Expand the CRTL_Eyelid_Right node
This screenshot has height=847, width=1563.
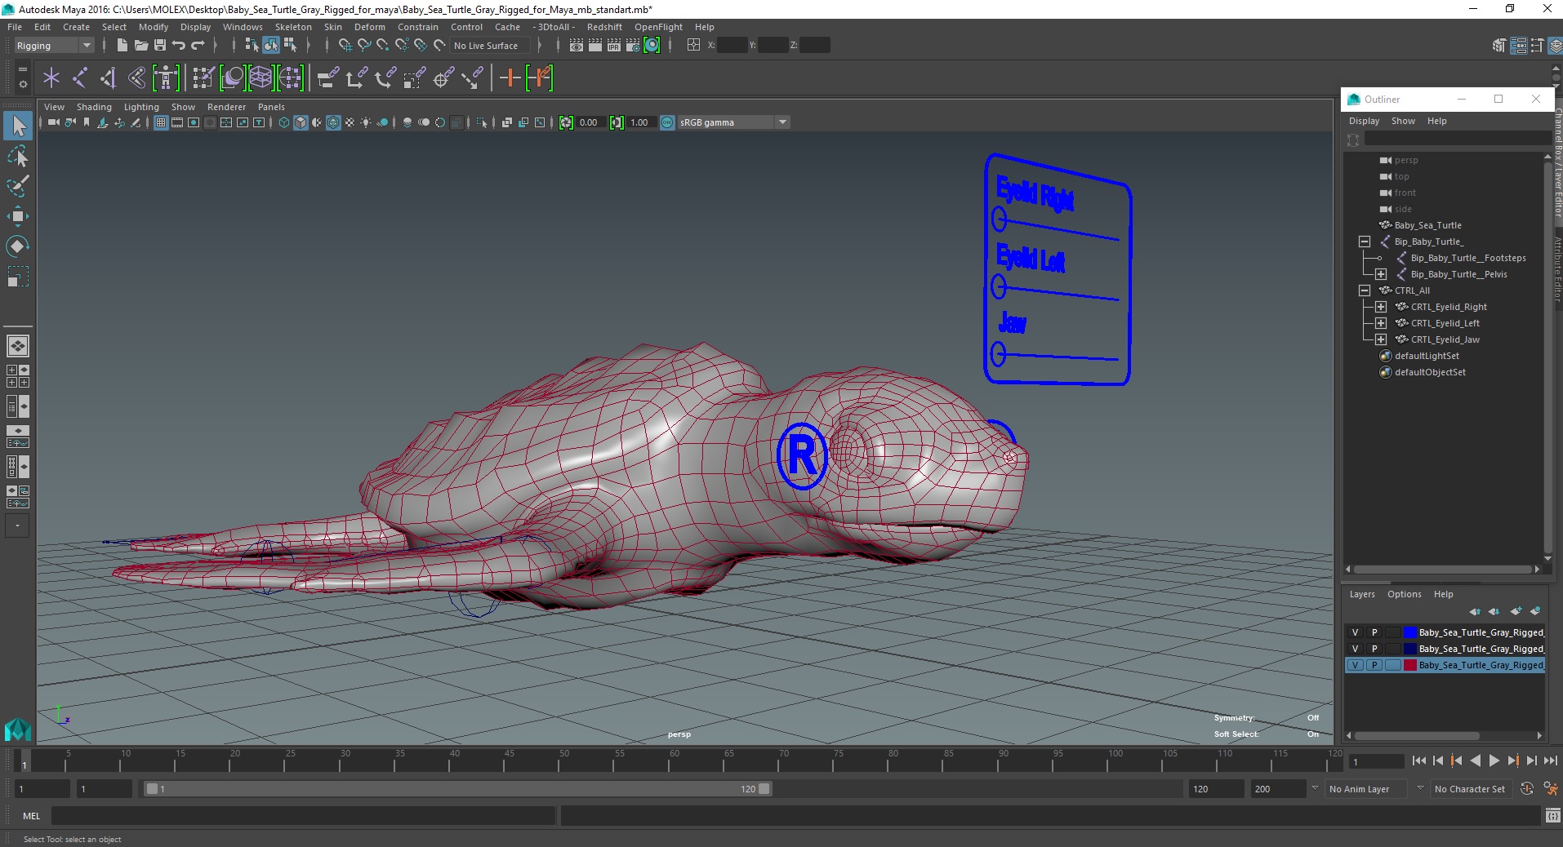click(x=1380, y=307)
